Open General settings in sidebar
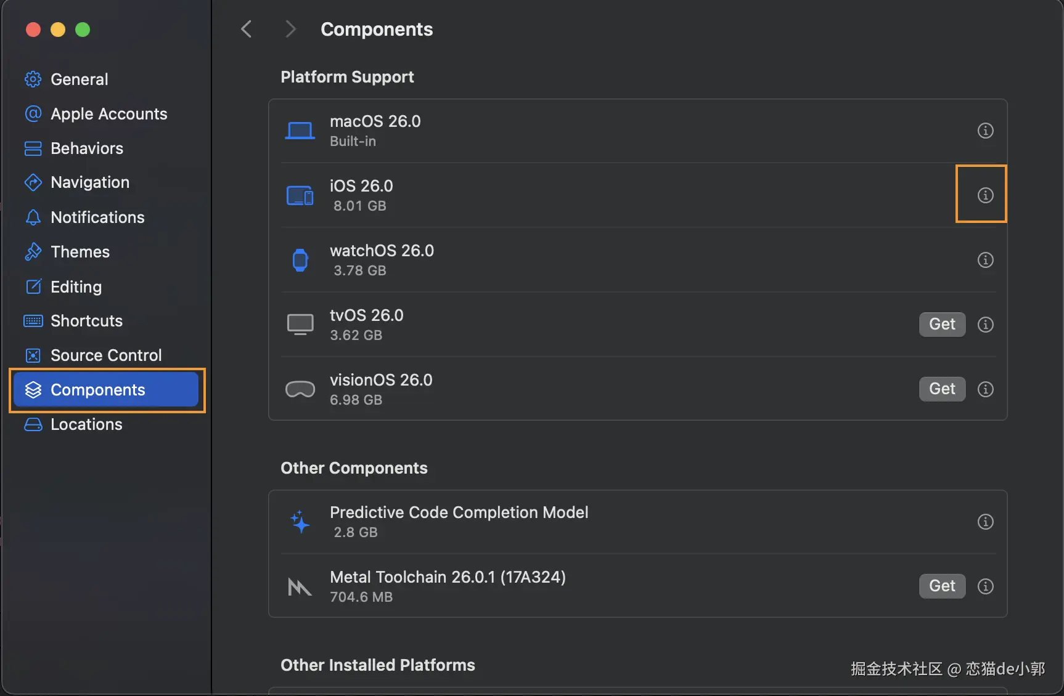Viewport: 1064px width, 696px height. tap(79, 79)
